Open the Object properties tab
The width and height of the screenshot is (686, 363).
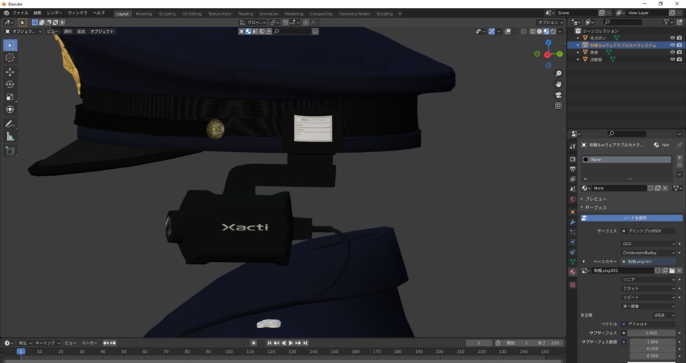coord(573,212)
